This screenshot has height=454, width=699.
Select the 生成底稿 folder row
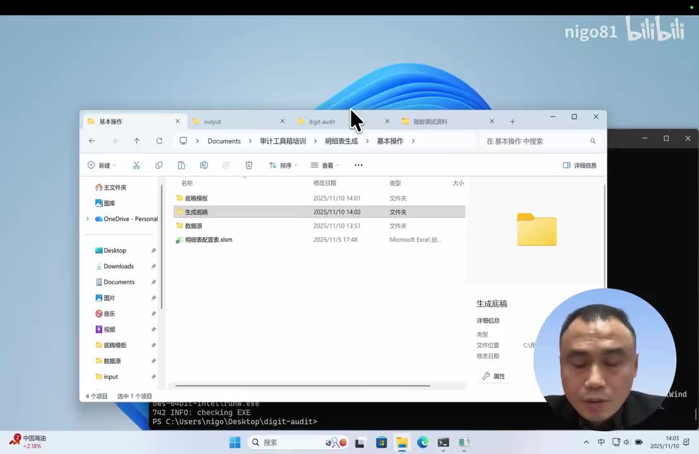tap(319, 212)
